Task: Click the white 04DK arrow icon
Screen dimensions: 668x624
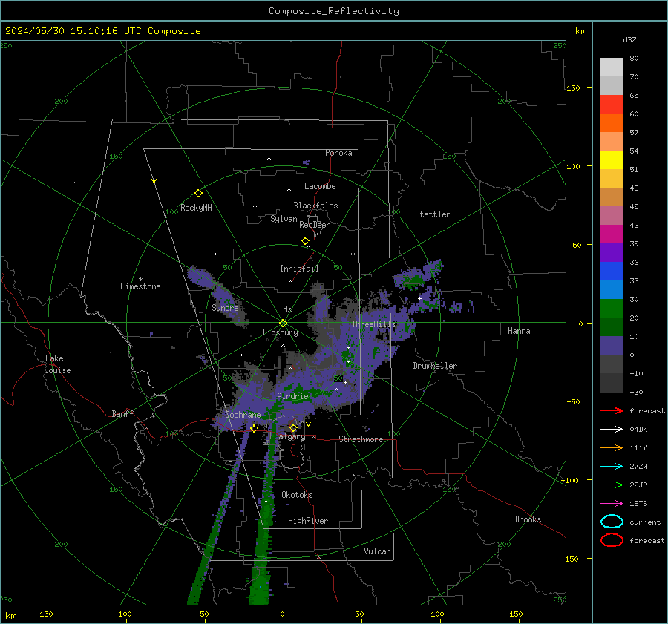Action: click(x=612, y=430)
